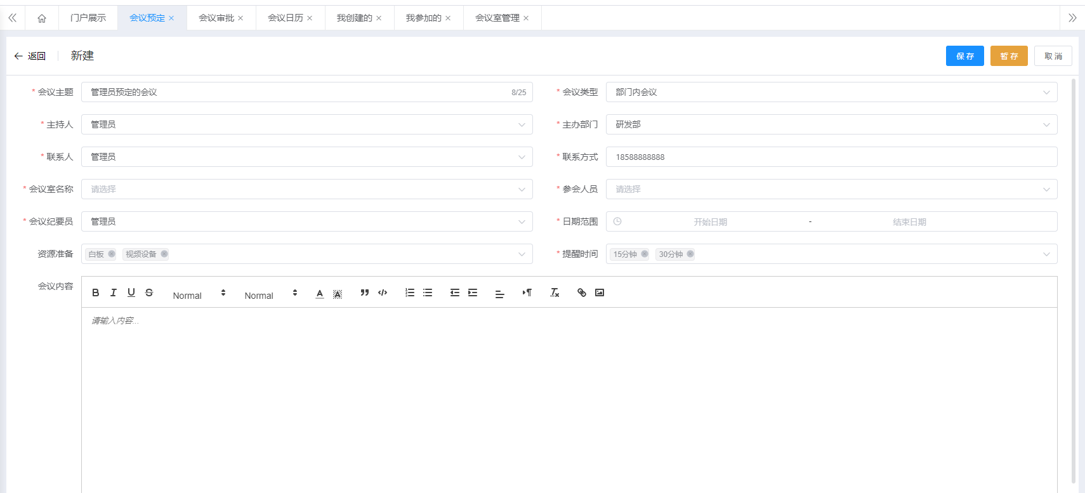
Task: Click the strikethrough formatting icon
Action: click(149, 293)
